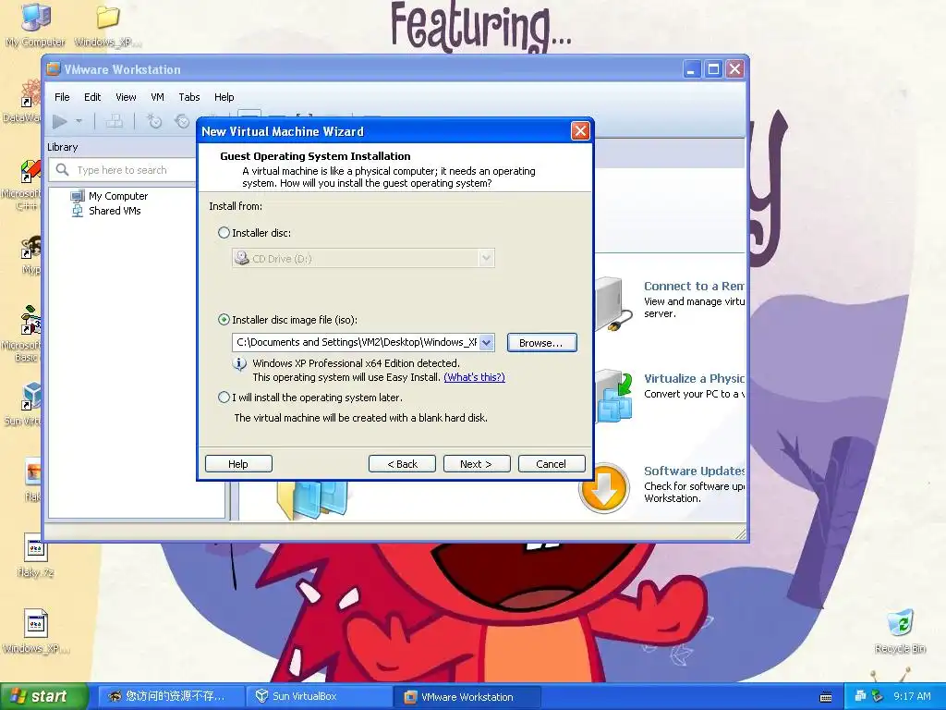
Task: Open the File menu in VMware Workstation
Action: click(62, 97)
